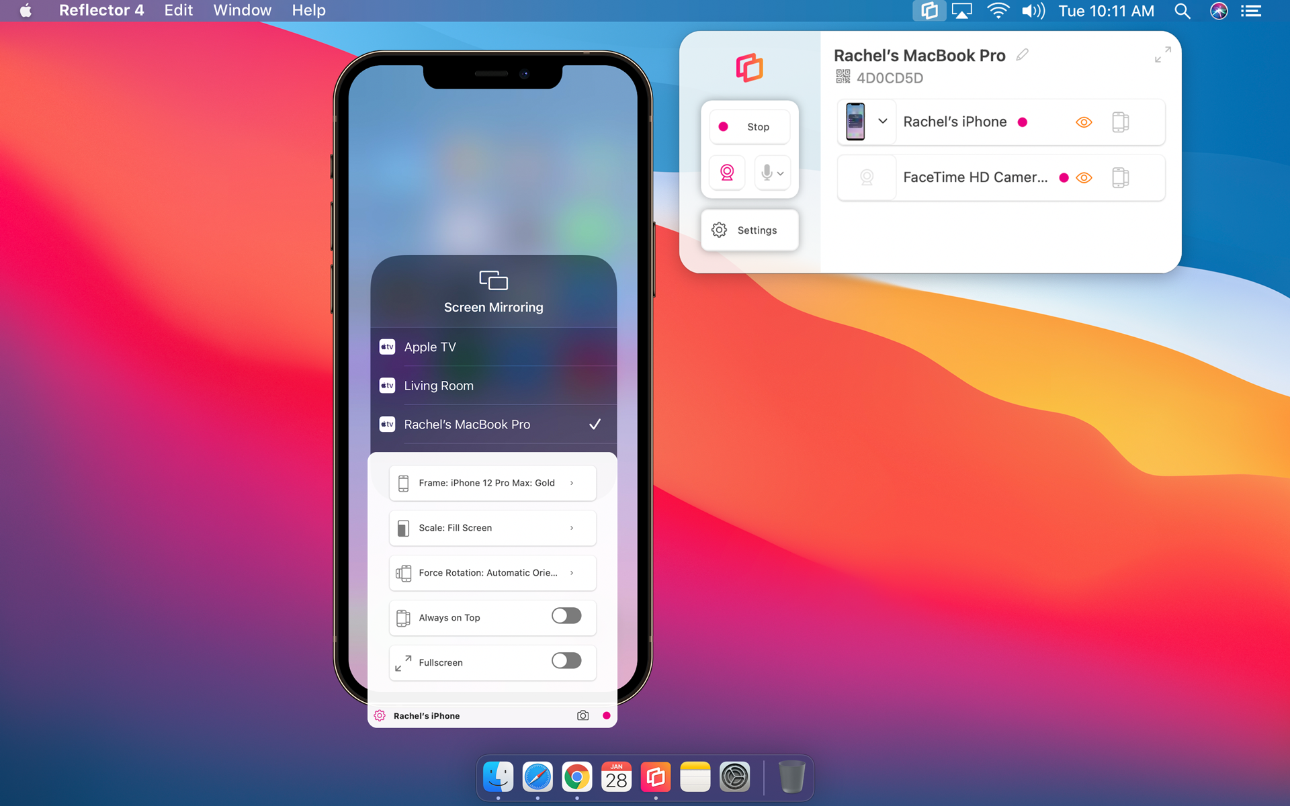Screen dimensions: 1290x806
Task: Click the camera screenshot icon below iPhone
Action: [x=583, y=716]
